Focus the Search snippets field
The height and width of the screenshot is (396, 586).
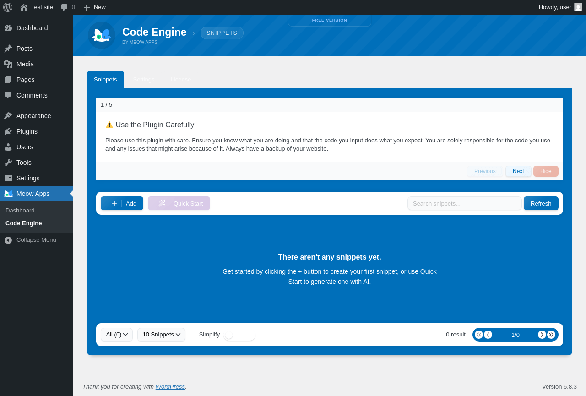(x=464, y=203)
